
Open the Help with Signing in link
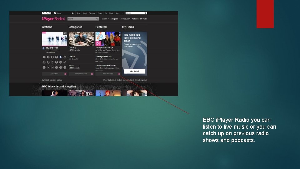coord(141,80)
